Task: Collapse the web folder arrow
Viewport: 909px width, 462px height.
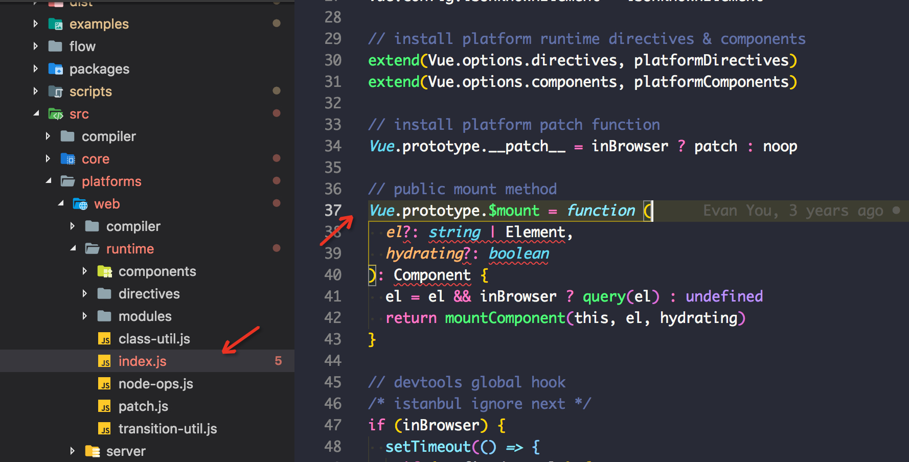Action: 60,203
